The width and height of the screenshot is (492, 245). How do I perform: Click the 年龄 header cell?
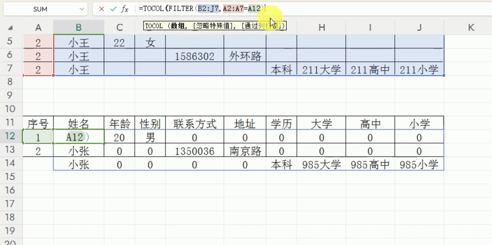pyautogui.click(x=119, y=123)
